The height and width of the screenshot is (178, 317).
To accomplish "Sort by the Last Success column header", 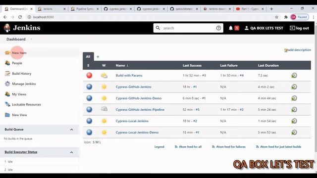I will tap(192, 65).
